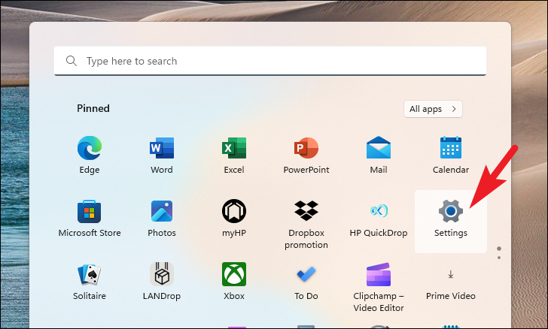Click the magnifier icon in the search box
Viewport: 548px width, 329px height.
[72, 61]
